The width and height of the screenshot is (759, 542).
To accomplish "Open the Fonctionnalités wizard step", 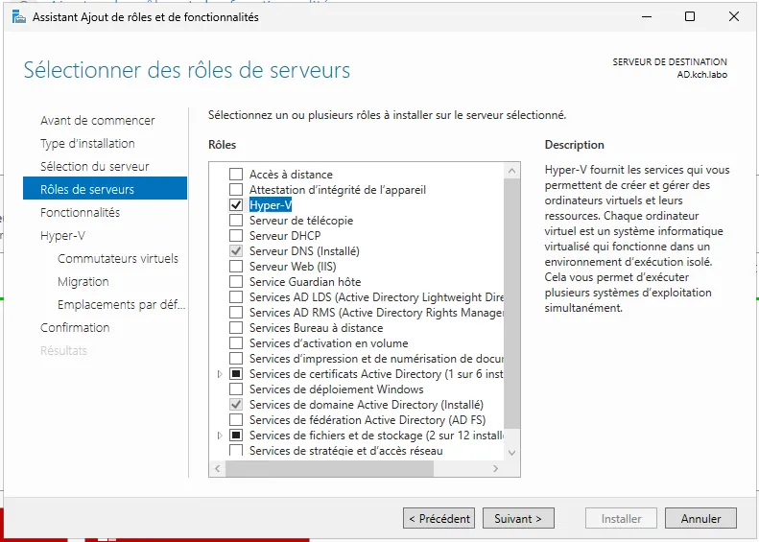I will point(80,213).
